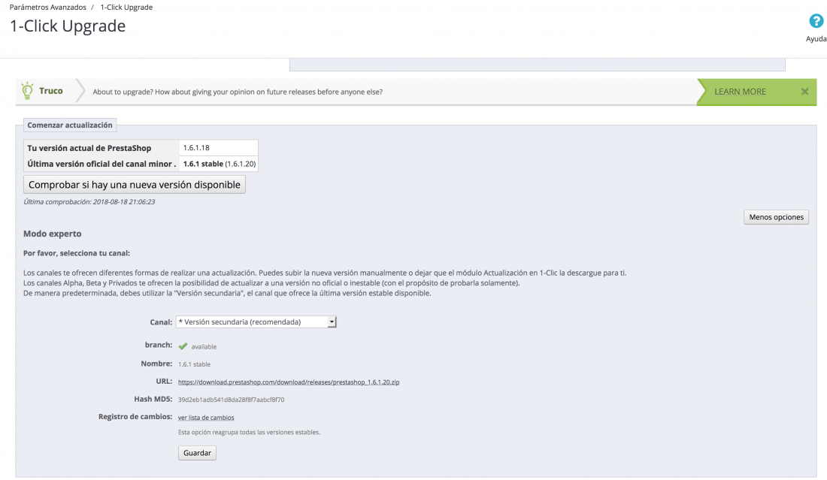Click the Por favor, selecciona tu canal label

coord(77,253)
